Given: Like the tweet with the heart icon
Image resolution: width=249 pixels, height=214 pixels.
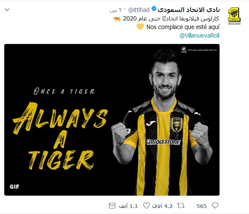Looking at the screenshot, I should 146,205.
